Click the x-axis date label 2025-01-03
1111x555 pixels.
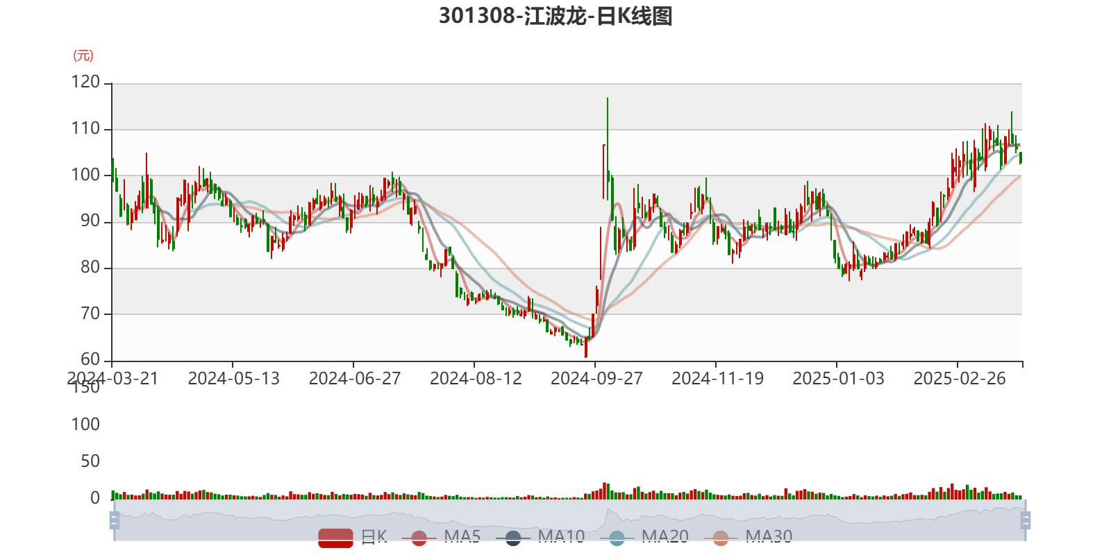(838, 379)
